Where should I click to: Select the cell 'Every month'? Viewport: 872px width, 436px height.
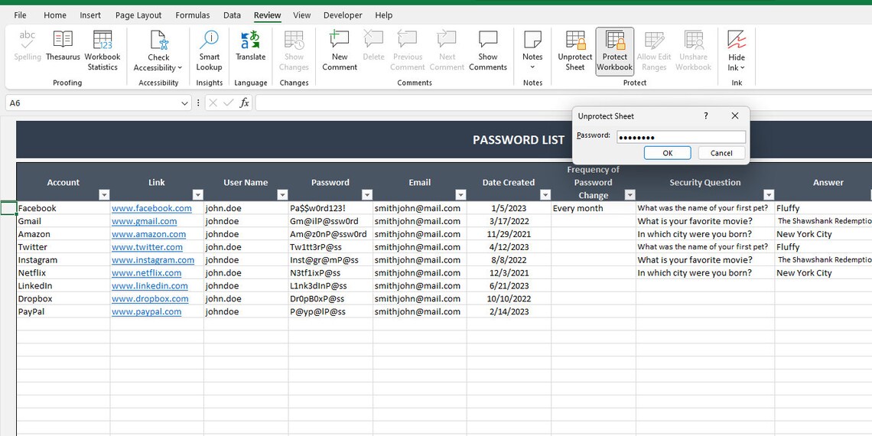click(594, 208)
